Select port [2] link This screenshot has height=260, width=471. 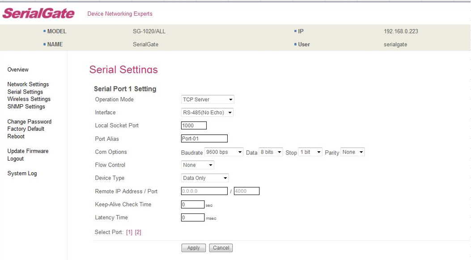[138, 232]
